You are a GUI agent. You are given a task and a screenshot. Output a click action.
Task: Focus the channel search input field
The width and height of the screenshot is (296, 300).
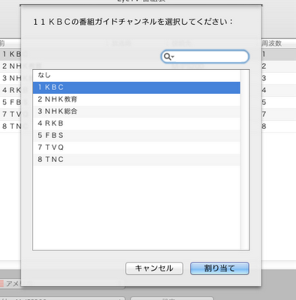click(205, 56)
